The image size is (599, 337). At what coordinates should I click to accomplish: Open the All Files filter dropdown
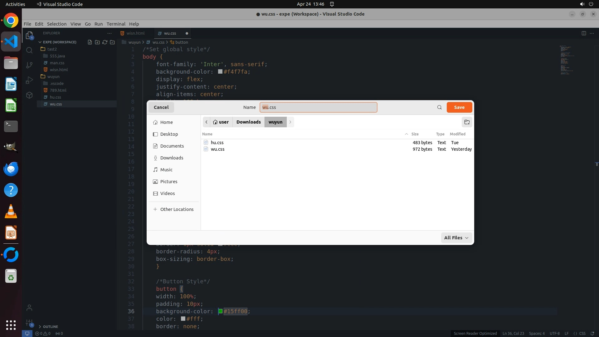[456, 238]
